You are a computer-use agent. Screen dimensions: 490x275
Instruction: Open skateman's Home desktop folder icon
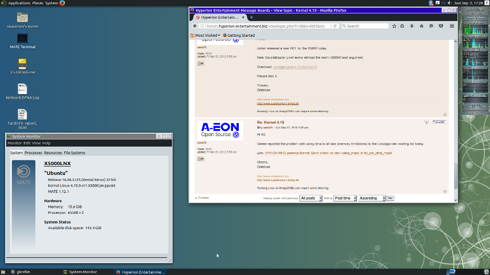[22, 20]
